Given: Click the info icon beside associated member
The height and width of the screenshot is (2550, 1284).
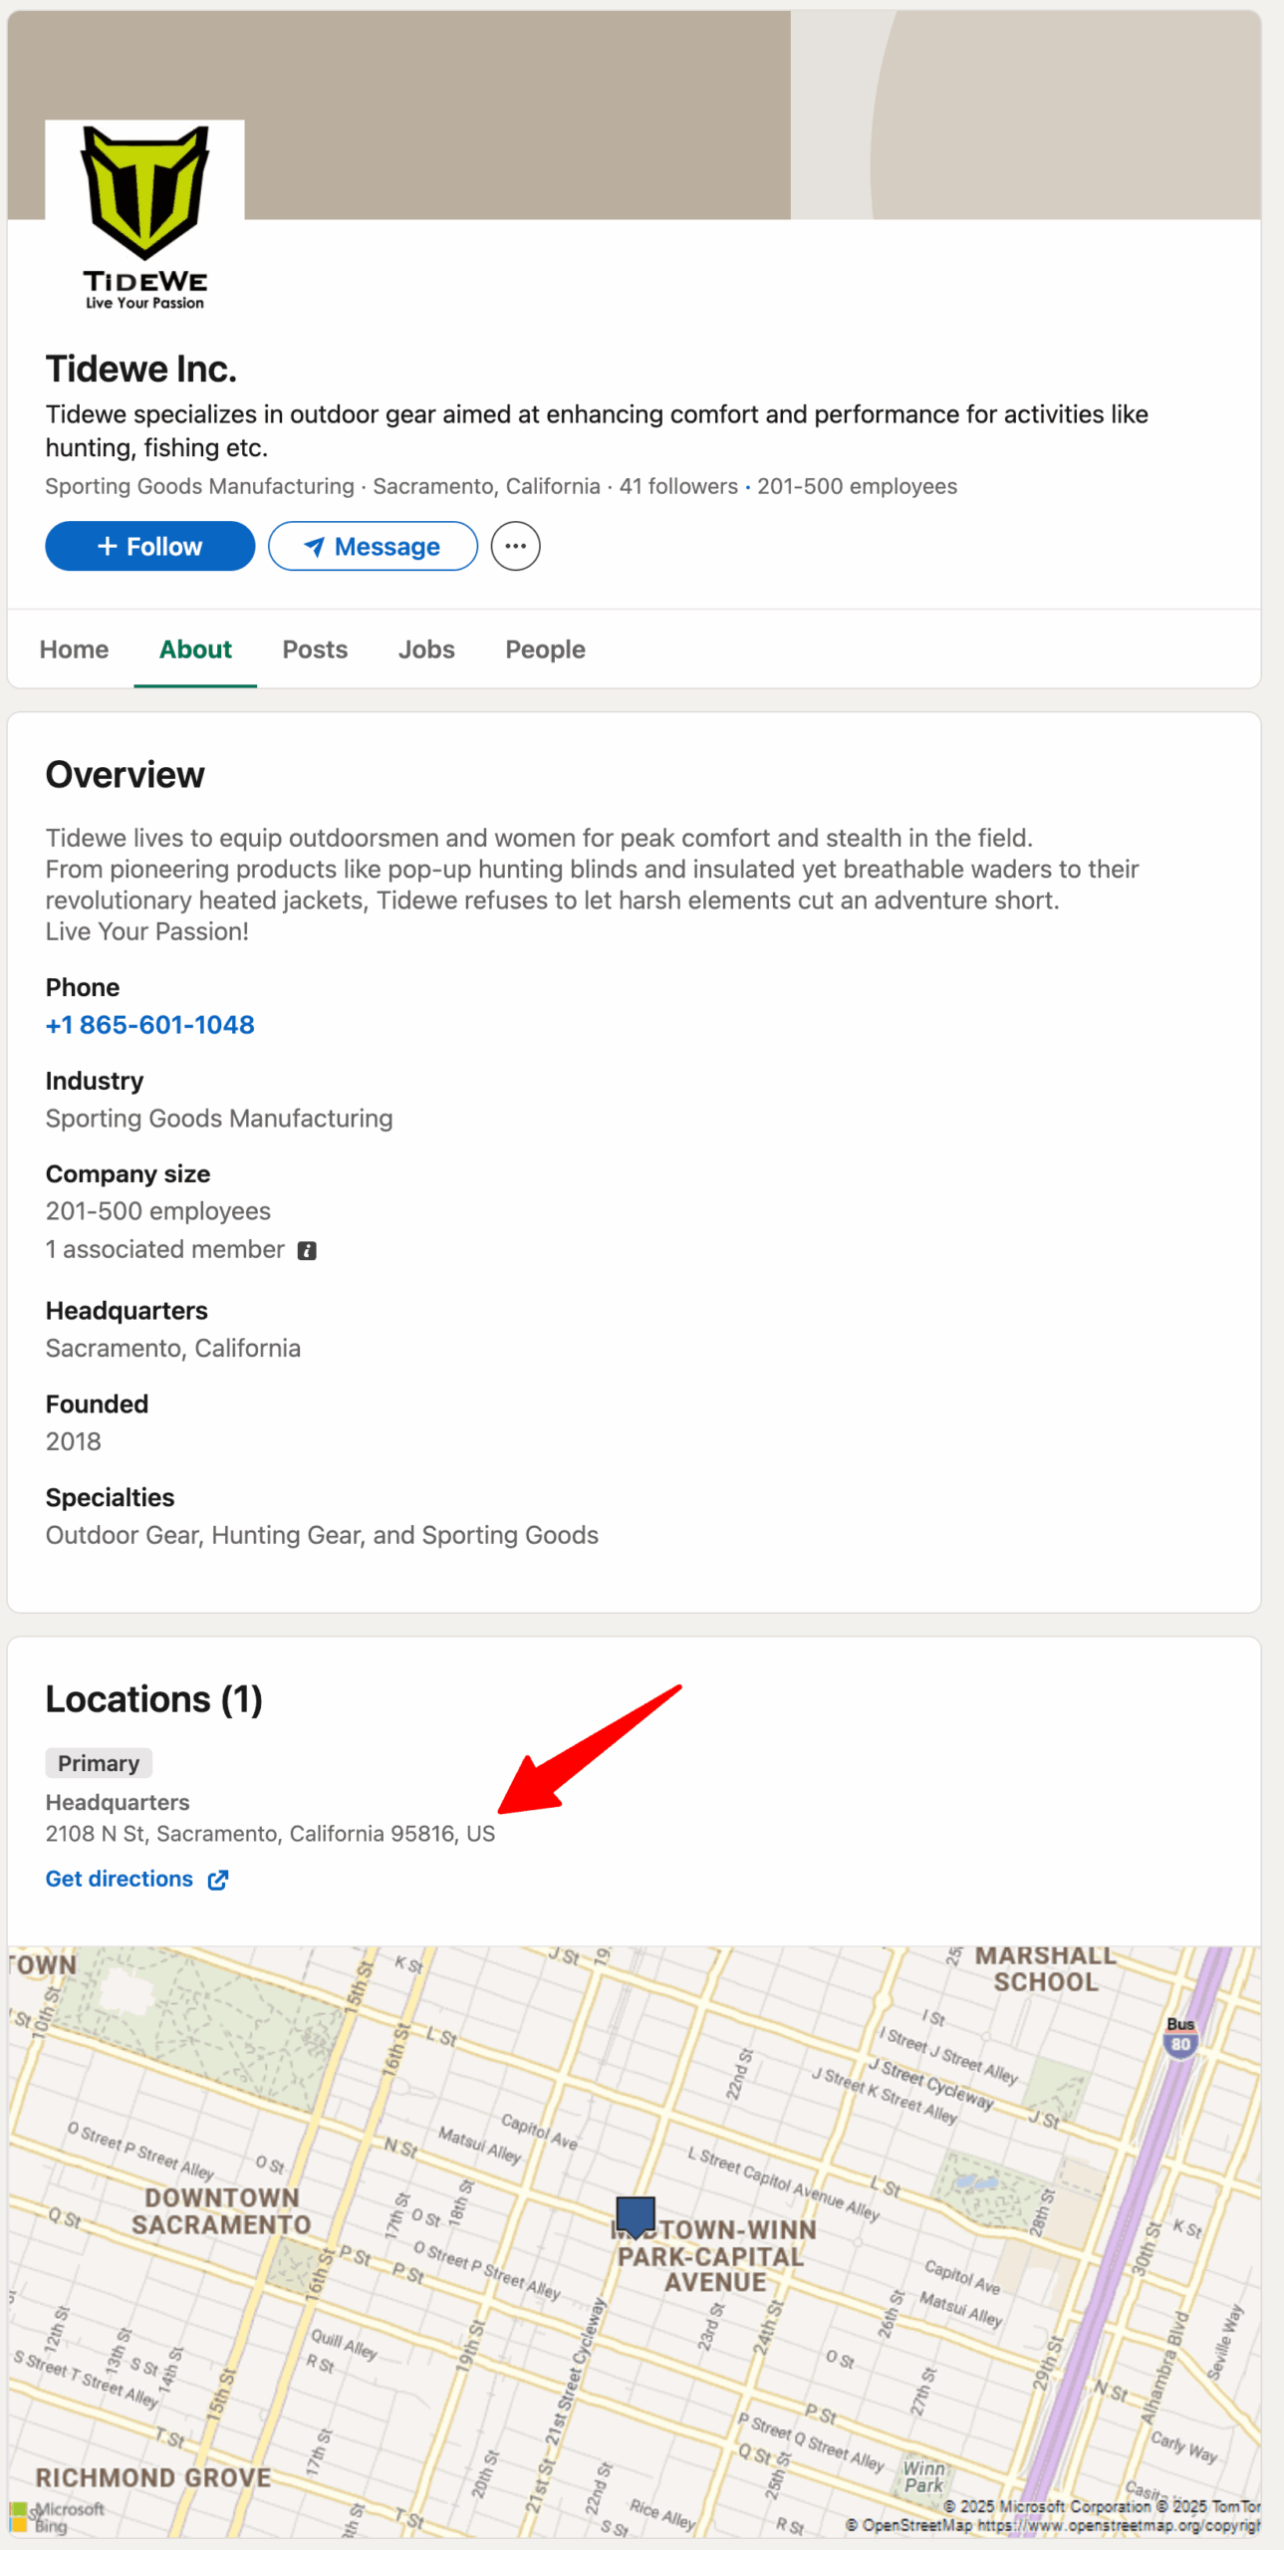Looking at the screenshot, I should [x=307, y=1251].
